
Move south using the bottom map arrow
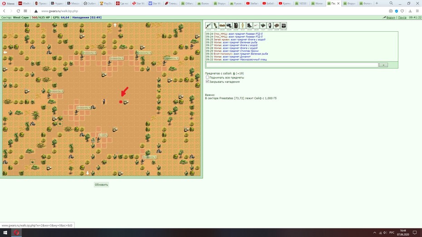[88, 173]
